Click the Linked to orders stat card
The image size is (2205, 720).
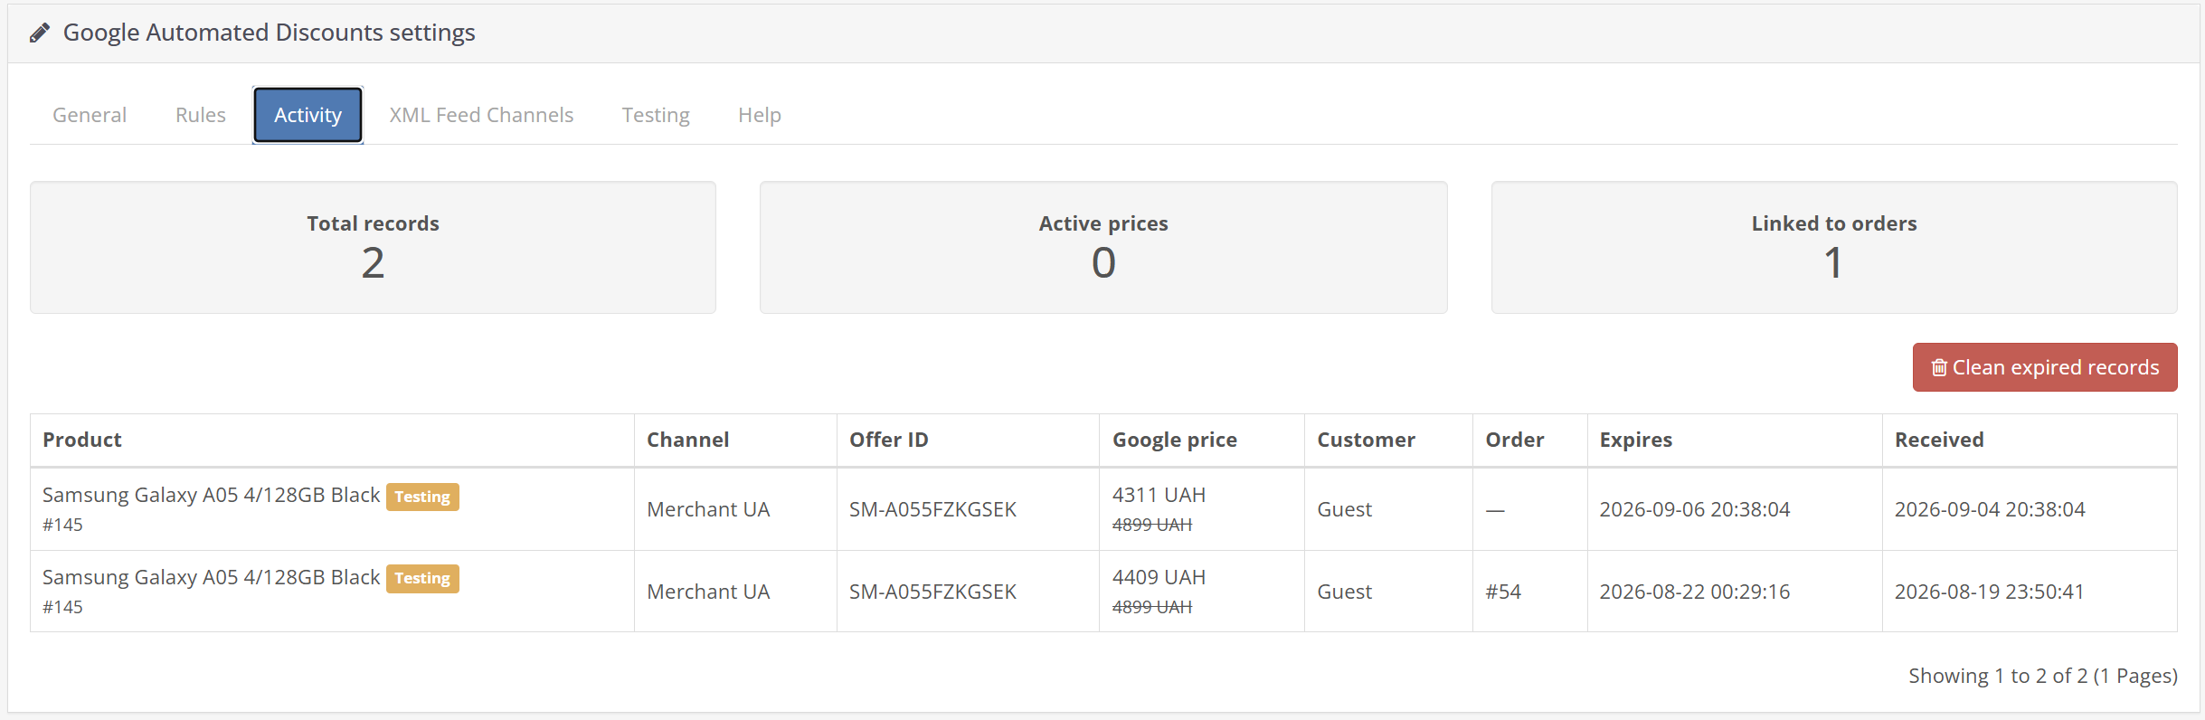click(1834, 248)
